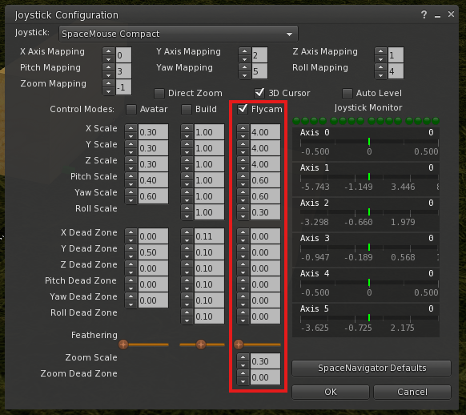Click the X Axis Mapping up arrow
Viewport: 466px width, 415px height.
pos(108,51)
